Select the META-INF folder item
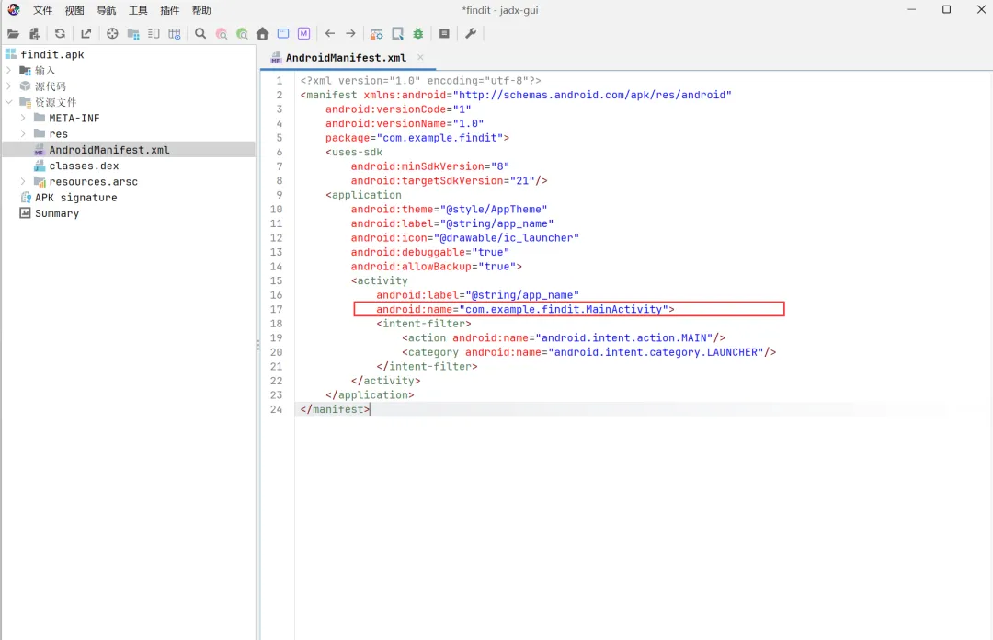The image size is (993, 640). pos(74,118)
